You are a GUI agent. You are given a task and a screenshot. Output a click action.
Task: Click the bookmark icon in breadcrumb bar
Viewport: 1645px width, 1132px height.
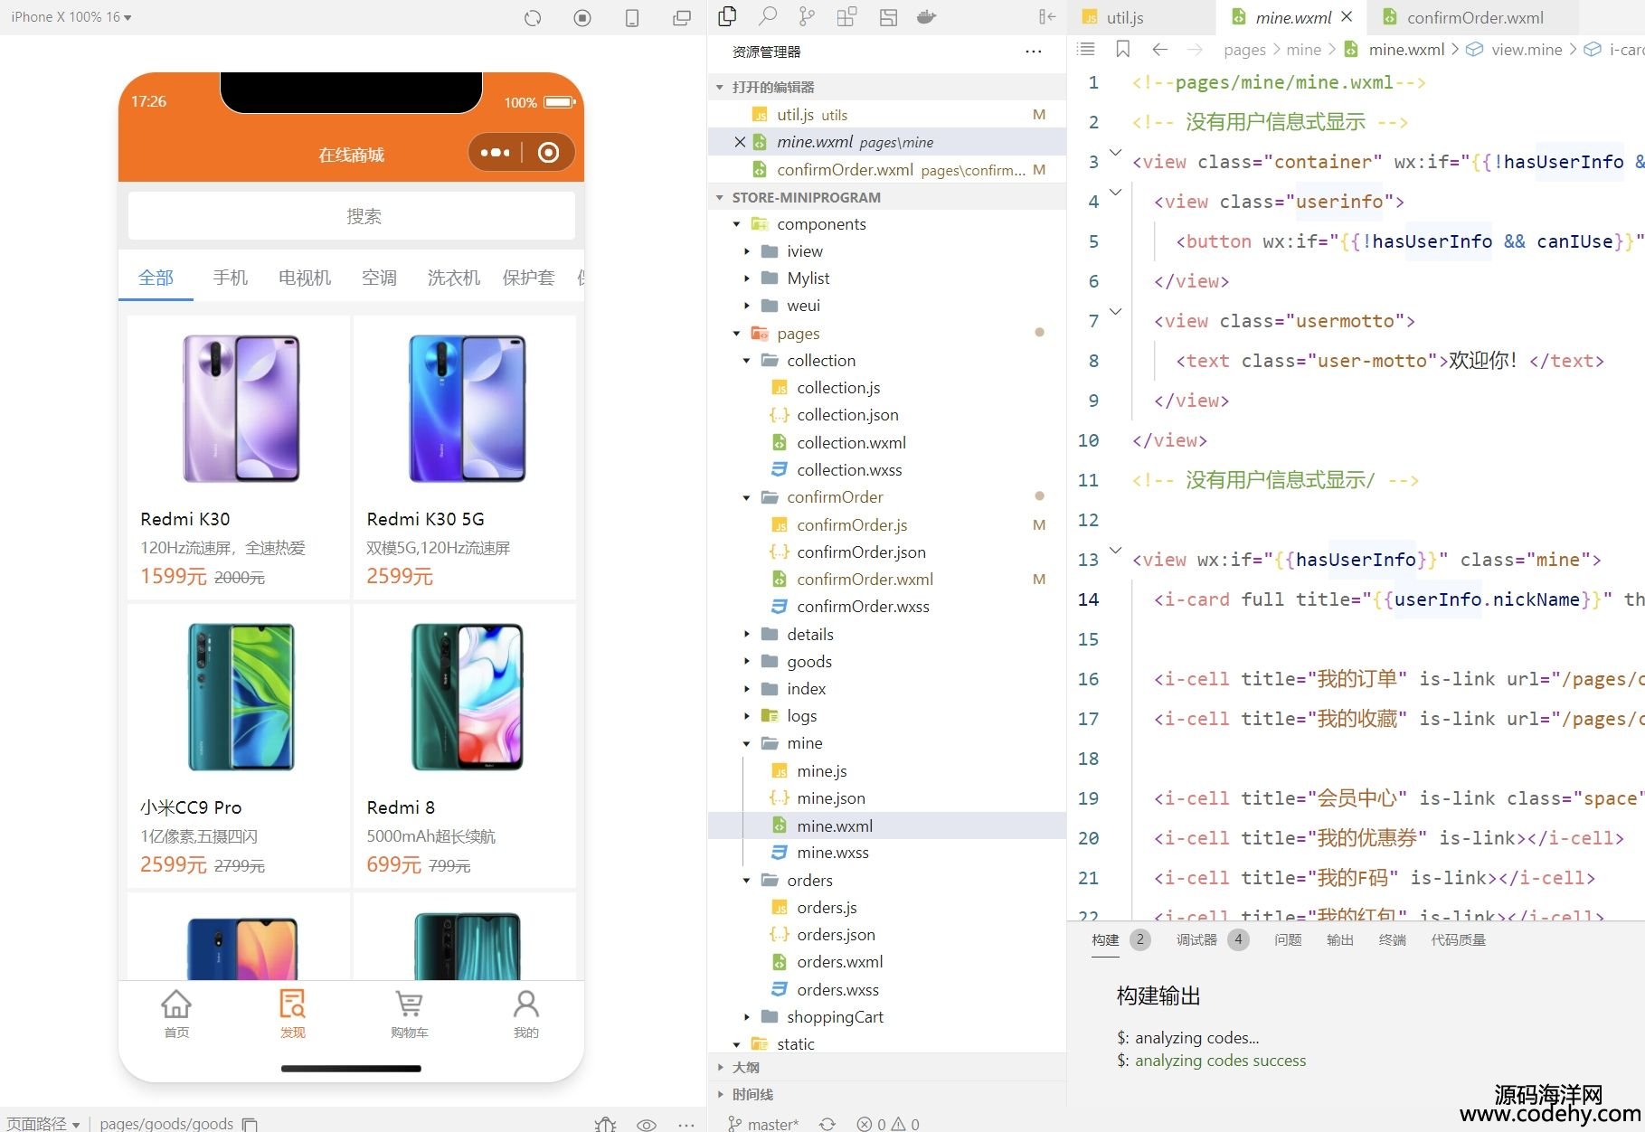[1122, 50]
